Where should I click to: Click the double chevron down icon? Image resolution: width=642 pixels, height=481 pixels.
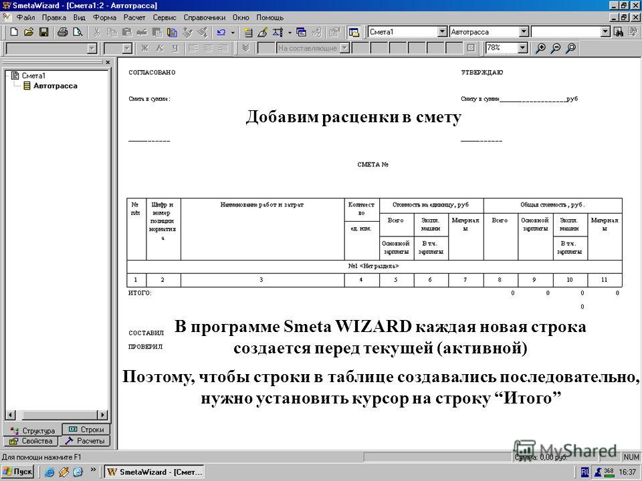245,48
